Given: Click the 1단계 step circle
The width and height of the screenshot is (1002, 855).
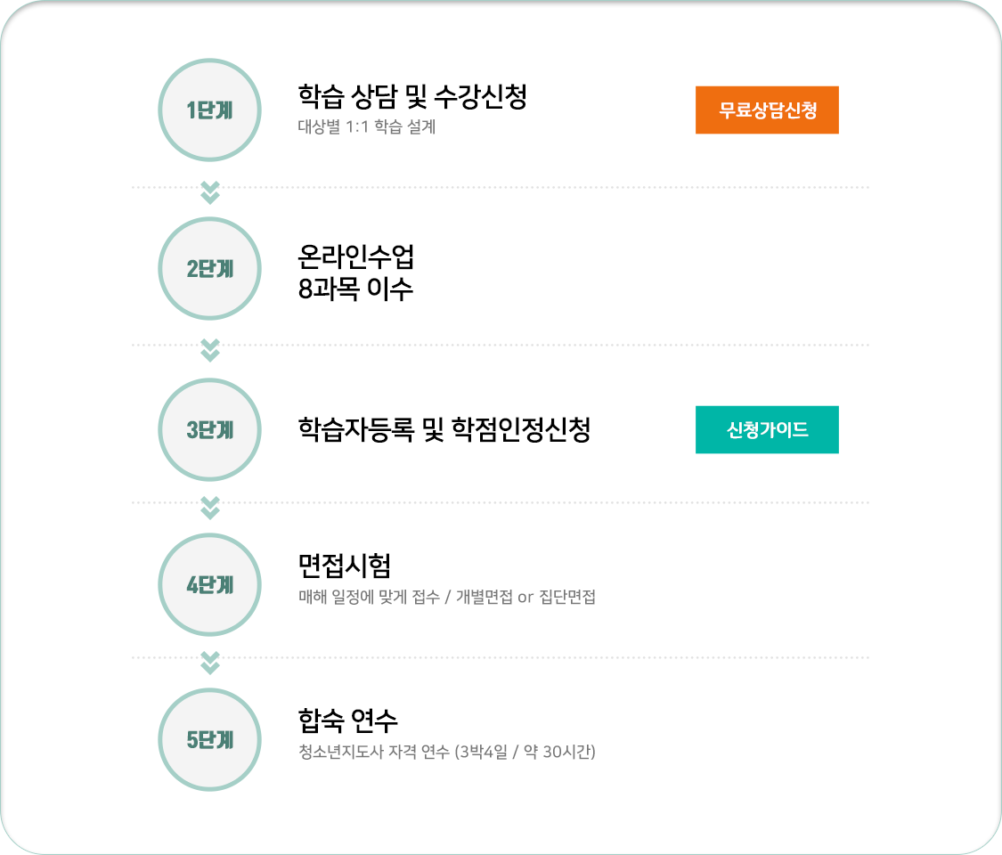Looking at the screenshot, I should coord(209,110).
